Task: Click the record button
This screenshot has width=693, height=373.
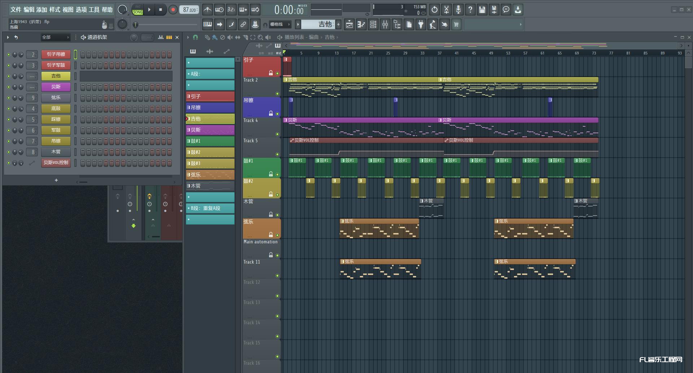Action: pyautogui.click(x=173, y=10)
